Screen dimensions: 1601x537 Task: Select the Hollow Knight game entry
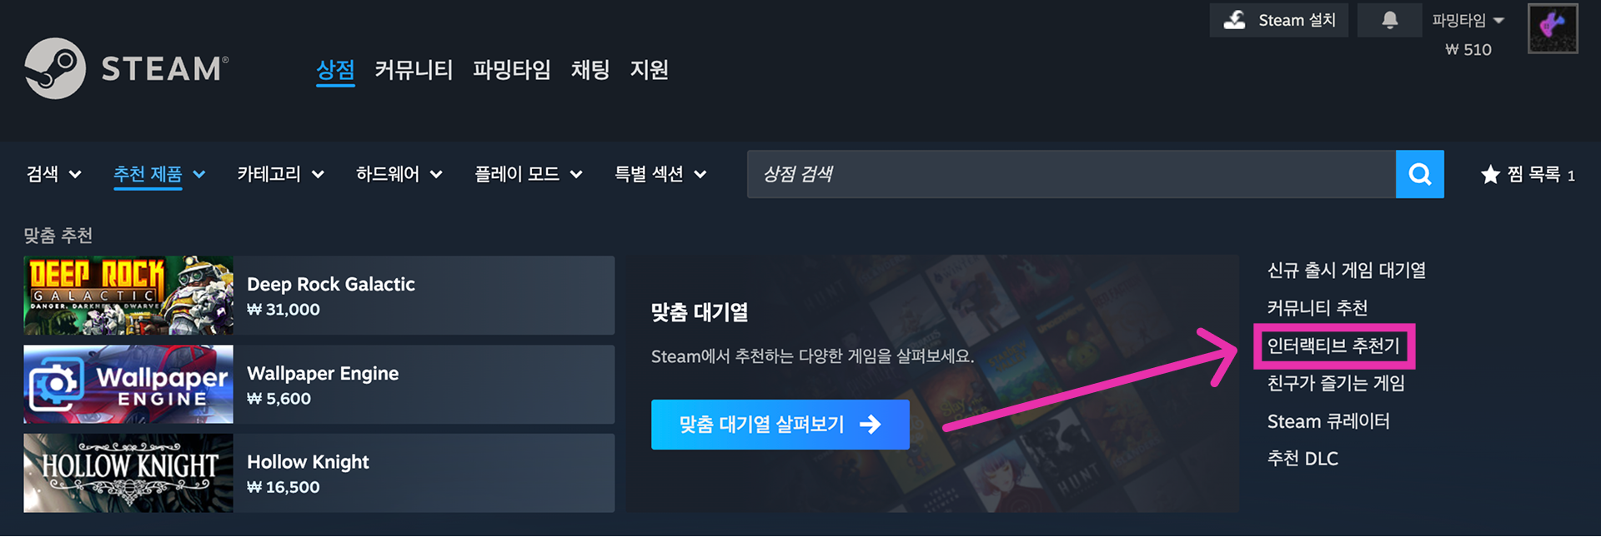coord(319,473)
